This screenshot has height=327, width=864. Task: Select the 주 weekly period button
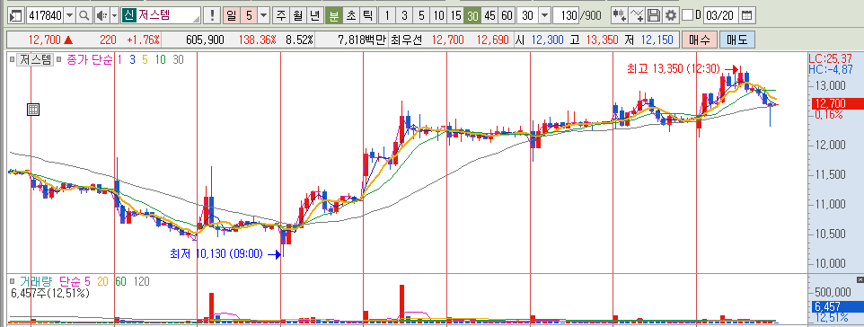[281, 15]
